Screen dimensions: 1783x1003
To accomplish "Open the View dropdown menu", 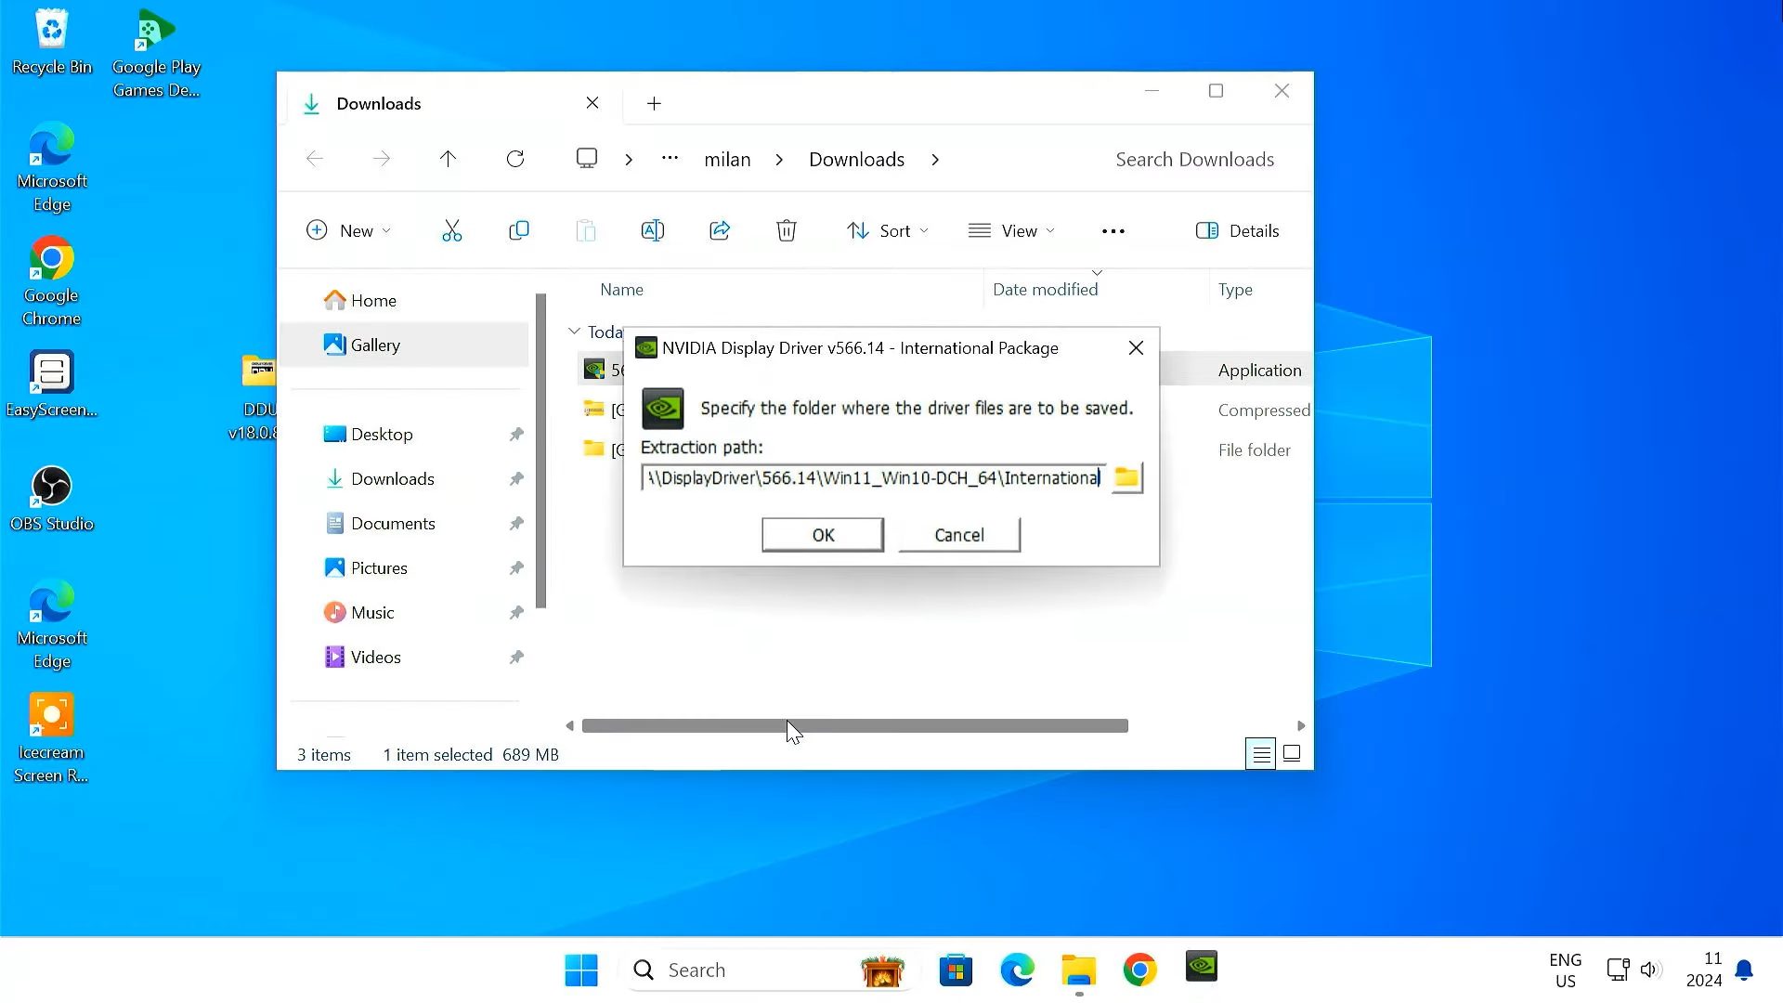I will click(x=1012, y=230).
